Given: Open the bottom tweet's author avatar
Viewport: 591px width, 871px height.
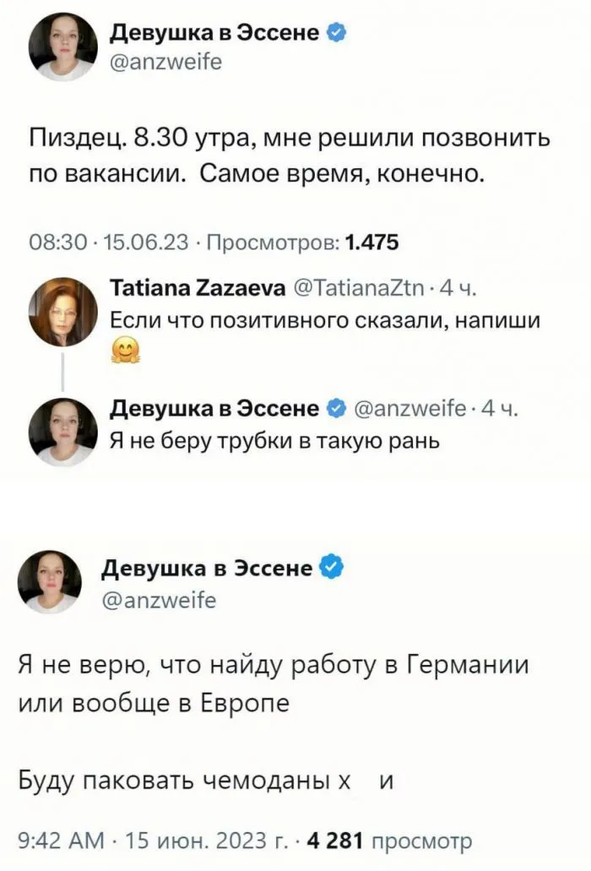Looking at the screenshot, I should coord(55,581).
